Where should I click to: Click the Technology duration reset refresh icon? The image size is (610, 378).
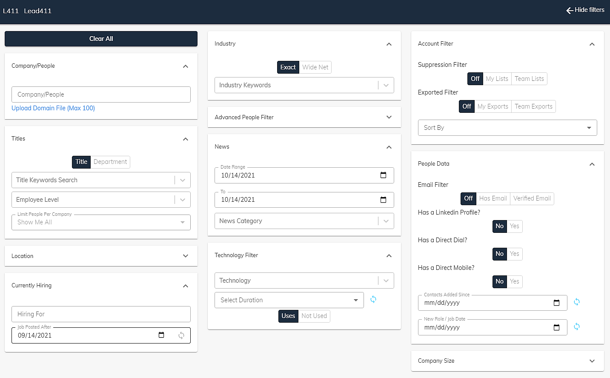[x=373, y=300]
